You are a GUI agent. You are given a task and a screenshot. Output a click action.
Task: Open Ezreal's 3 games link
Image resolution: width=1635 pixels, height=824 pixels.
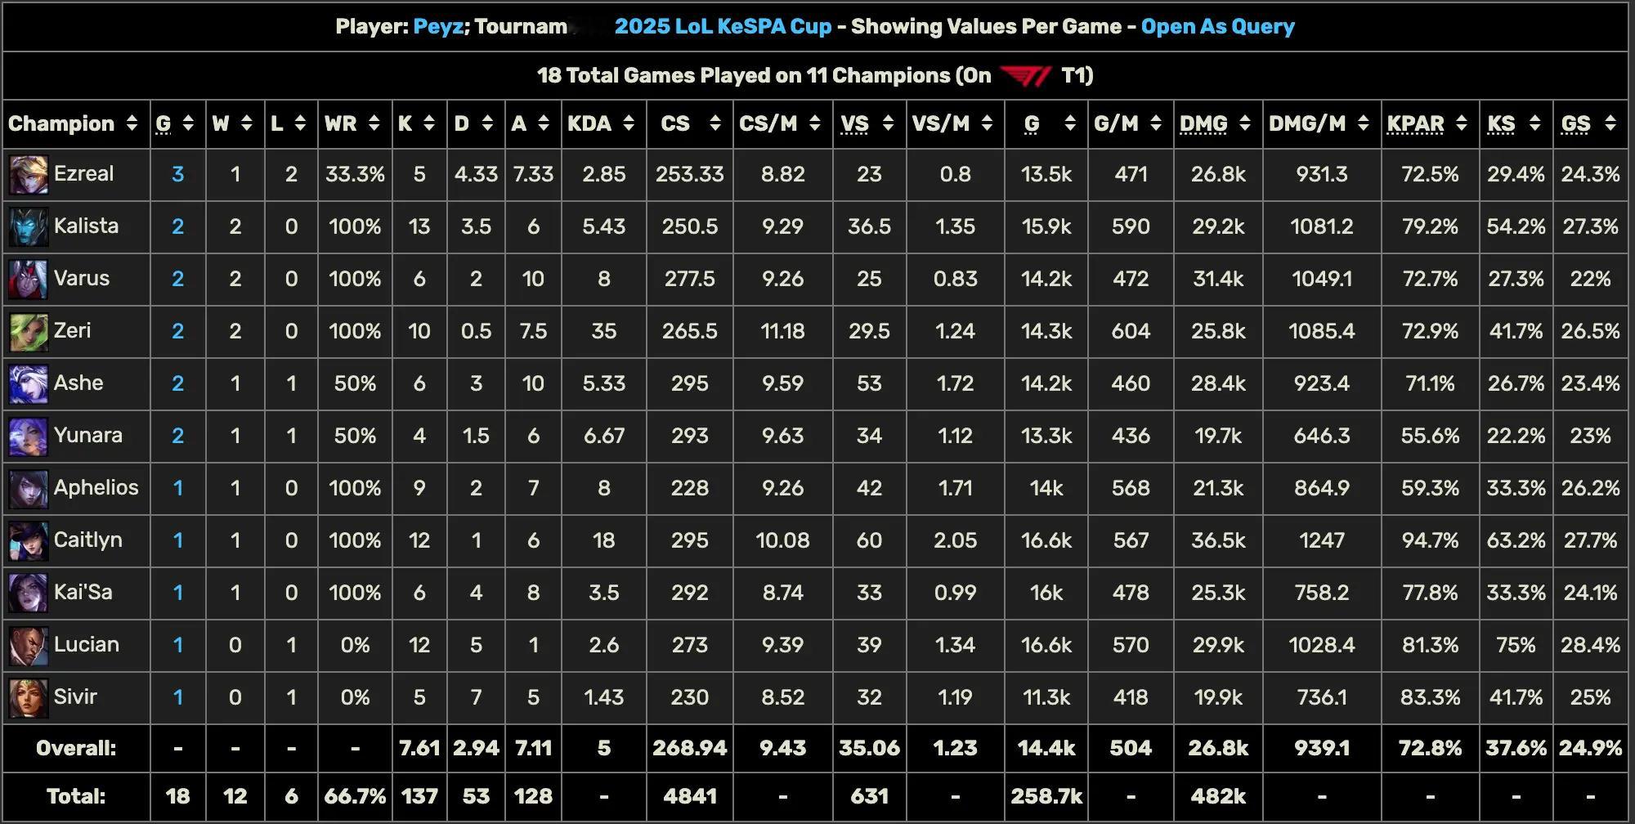tap(177, 174)
